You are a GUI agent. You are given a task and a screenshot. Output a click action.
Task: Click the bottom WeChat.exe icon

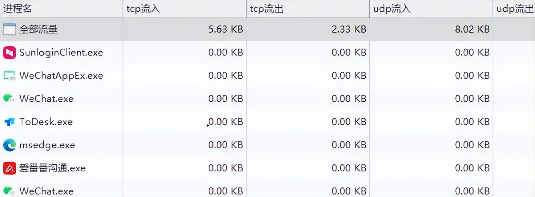9,191
